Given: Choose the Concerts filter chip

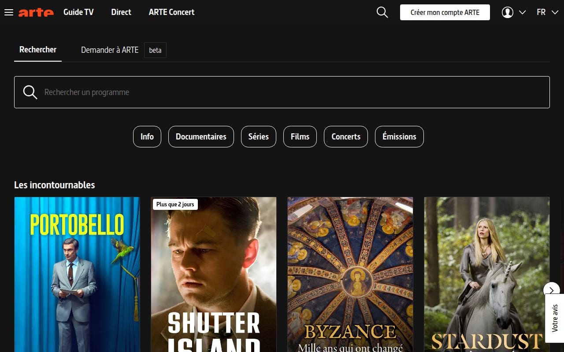Looking at the screenshot, I should [346, 136].
